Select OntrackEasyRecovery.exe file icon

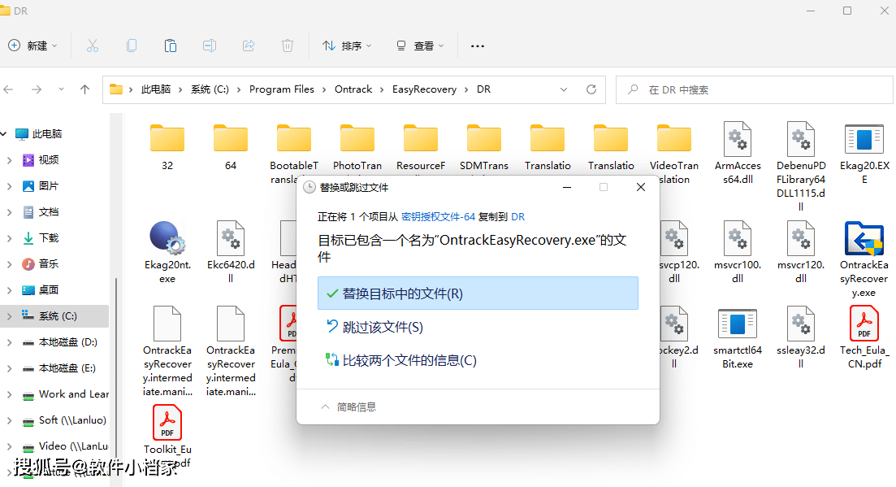tap(864, 237)
